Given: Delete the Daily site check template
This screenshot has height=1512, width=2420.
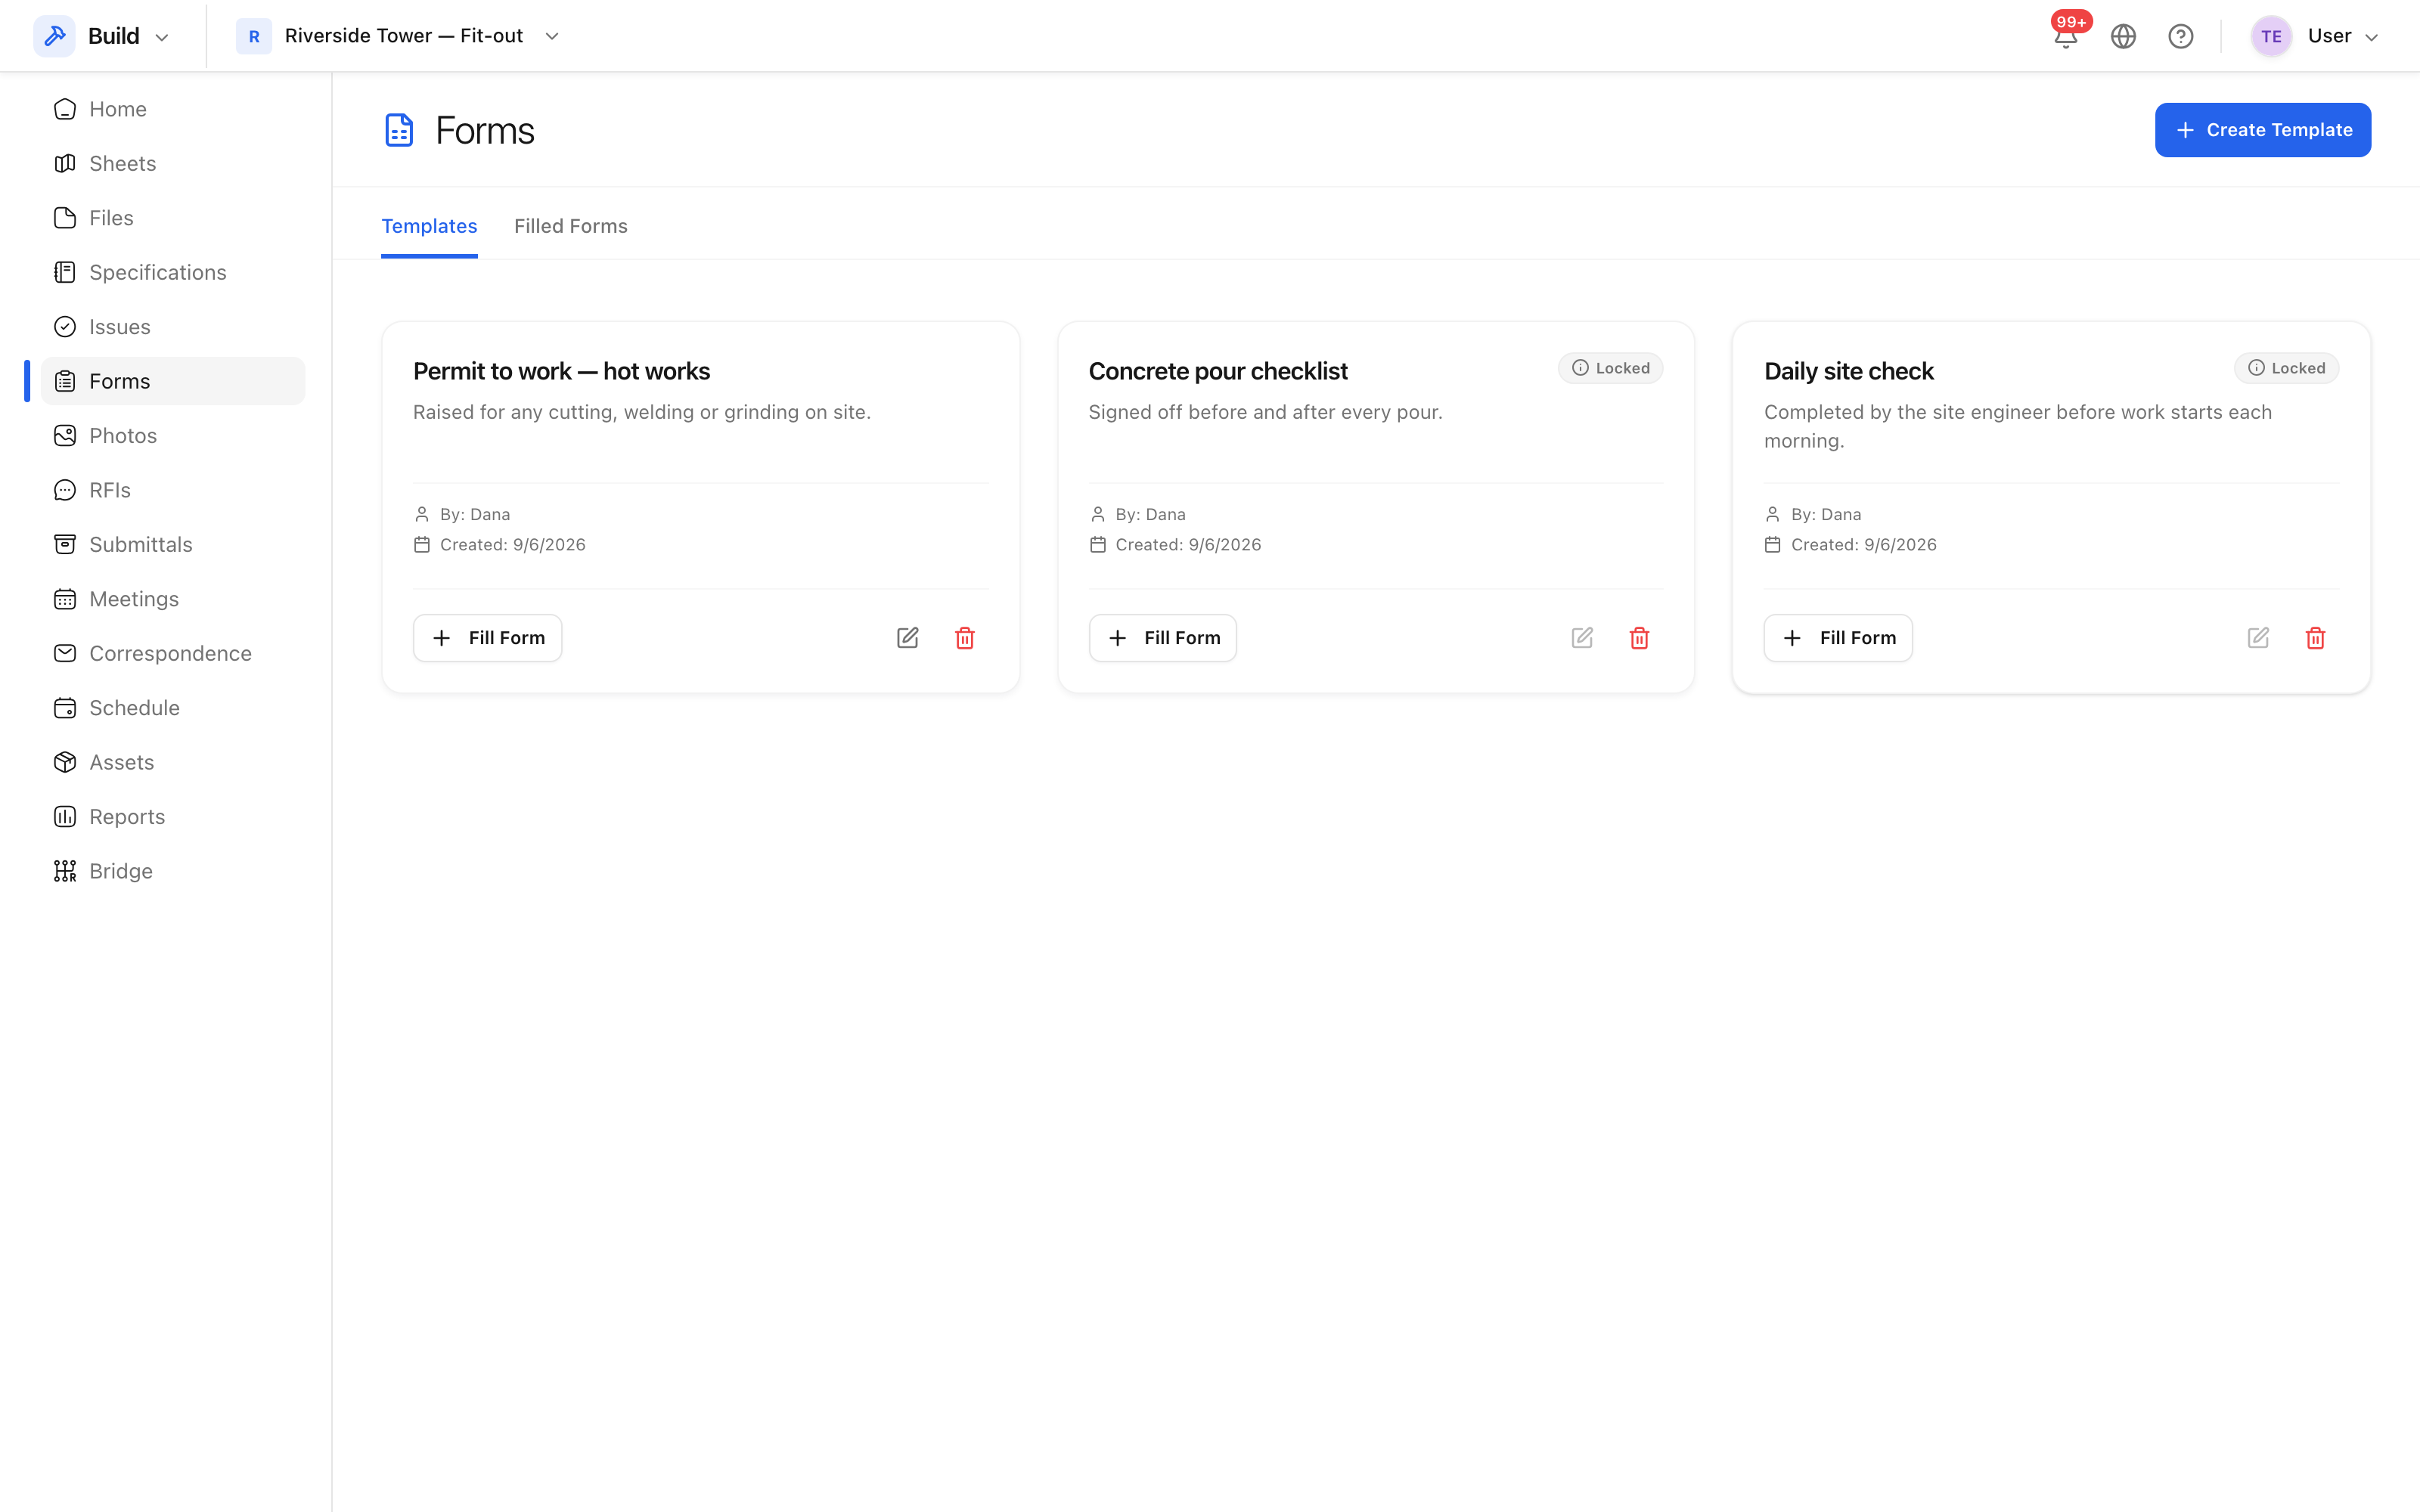Looking at the screenshot, I should (x=2315, y=638).
